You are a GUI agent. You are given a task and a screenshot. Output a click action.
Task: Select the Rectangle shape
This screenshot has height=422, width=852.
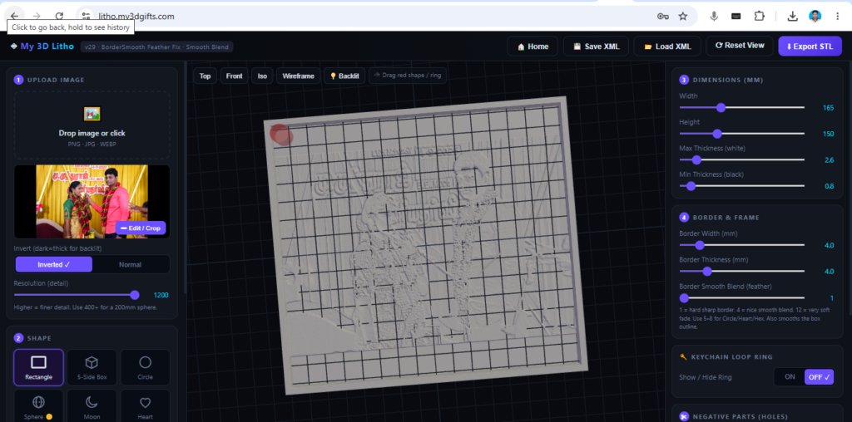coord(38,368)
